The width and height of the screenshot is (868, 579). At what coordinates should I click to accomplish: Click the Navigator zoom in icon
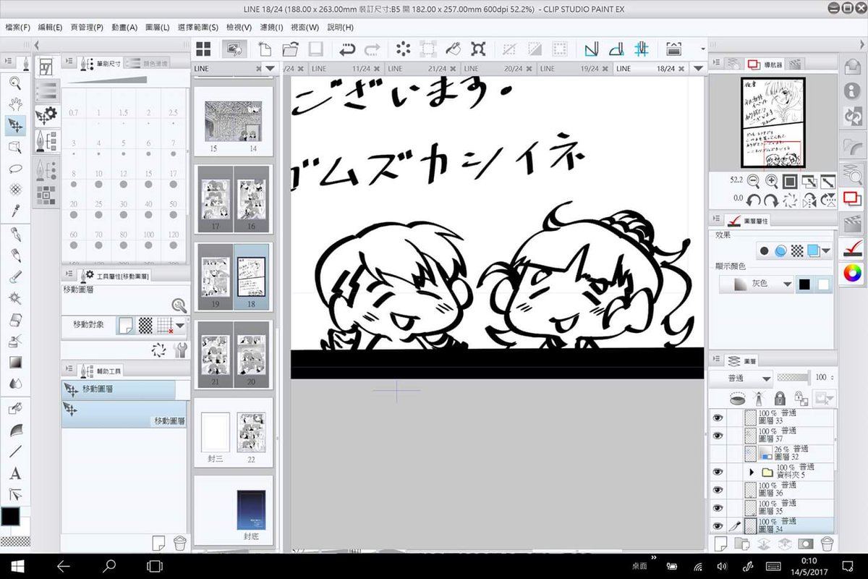[x=772, y=181]
